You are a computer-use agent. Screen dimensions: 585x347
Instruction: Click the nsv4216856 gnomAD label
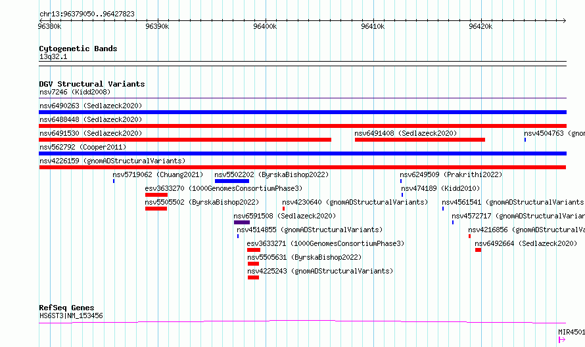coord(526,230)
